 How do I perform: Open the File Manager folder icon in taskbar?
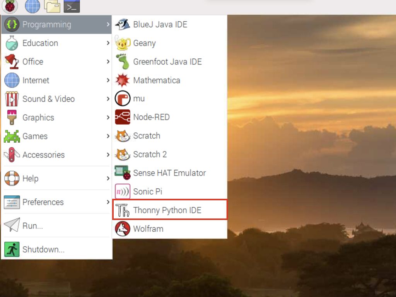(x=52, y=6)
